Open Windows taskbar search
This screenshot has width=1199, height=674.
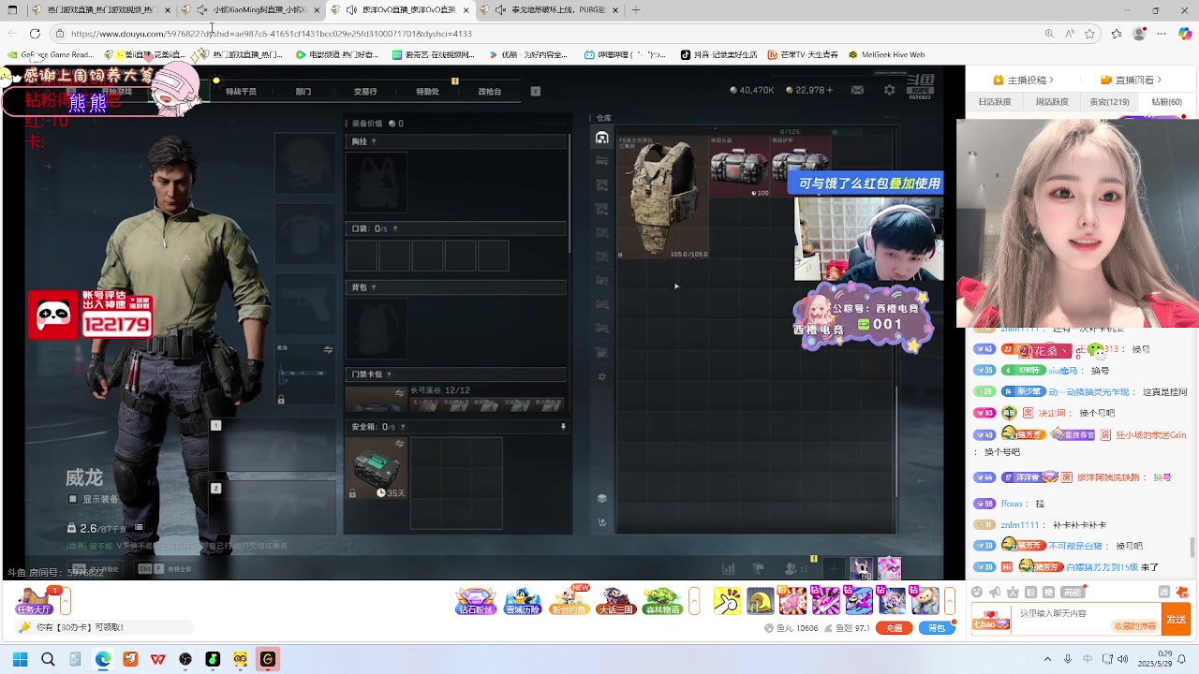(48, 660)
